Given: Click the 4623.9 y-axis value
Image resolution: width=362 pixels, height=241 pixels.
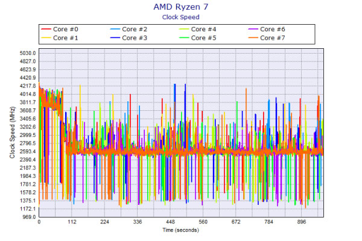Looking at the screenshot, I should point(28,70).
